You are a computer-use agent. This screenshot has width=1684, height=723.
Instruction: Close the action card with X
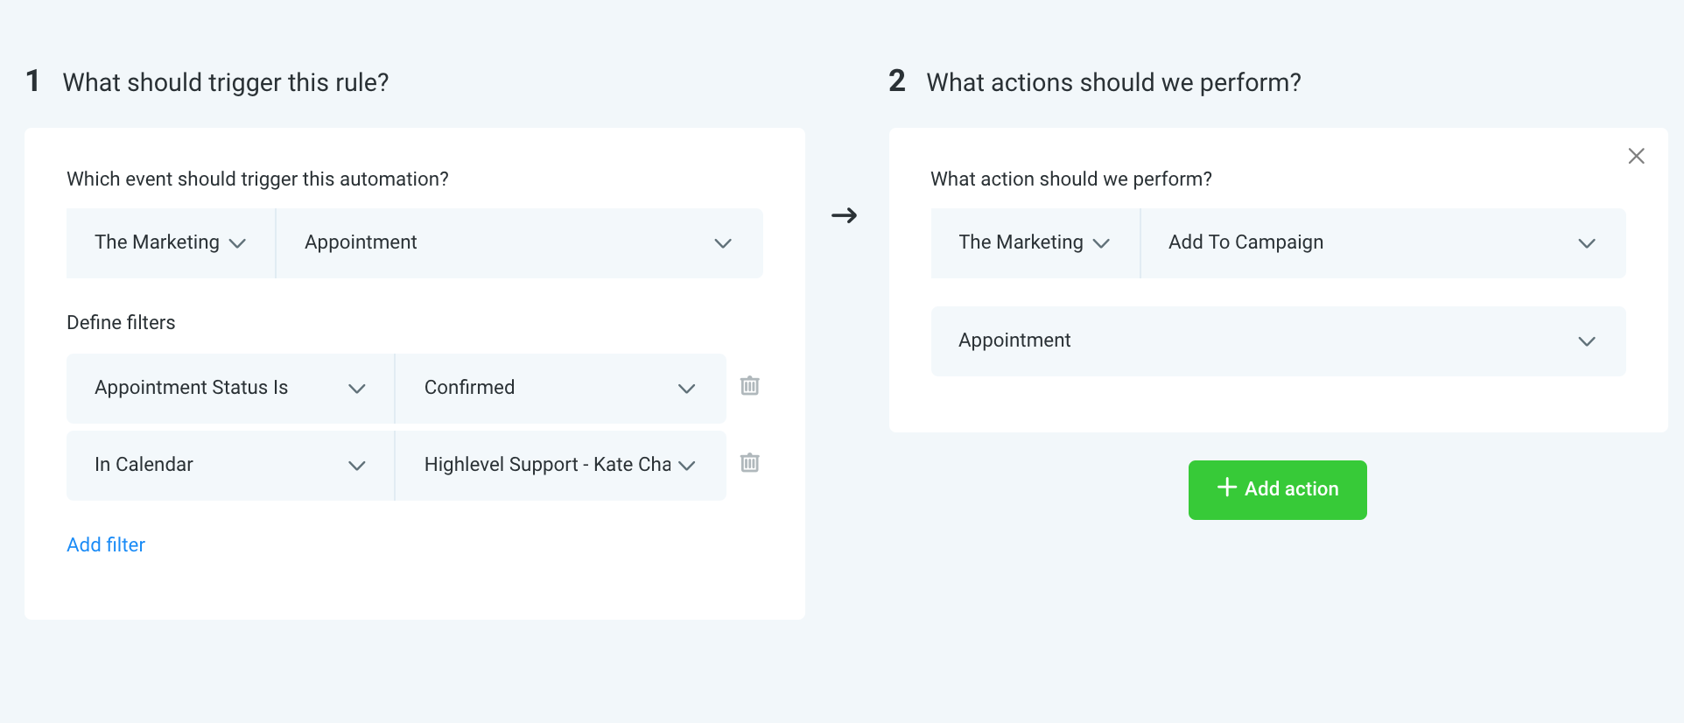click(1636, 156)
